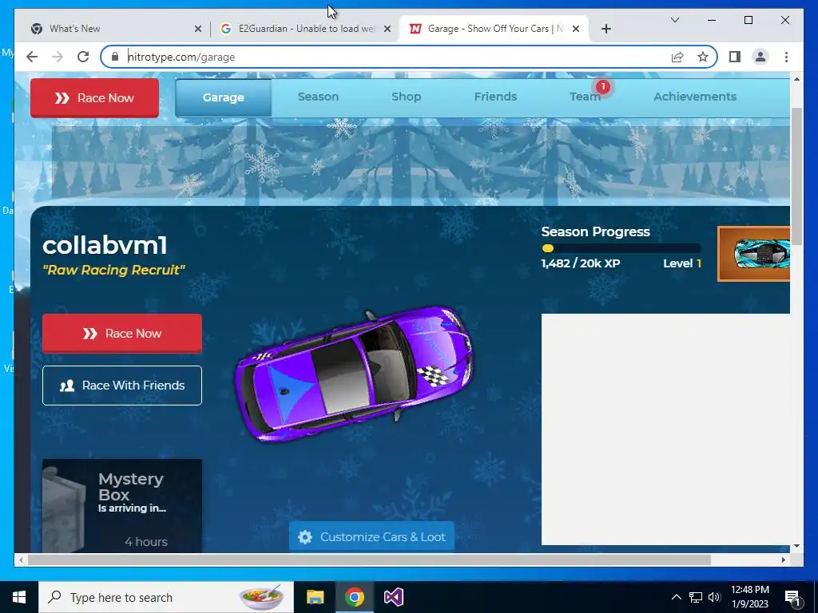The height and width of the screenshot is (613, 818).
Task: Switch to the E2Guardian tab
Action: click(304, 29)
